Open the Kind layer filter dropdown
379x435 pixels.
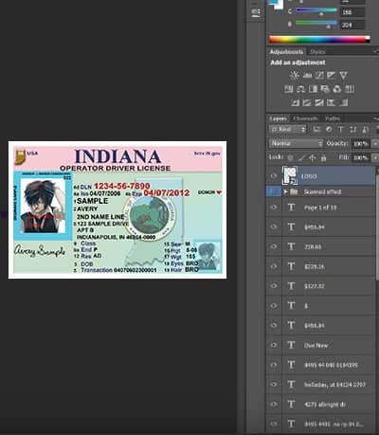tap(288, 129)
